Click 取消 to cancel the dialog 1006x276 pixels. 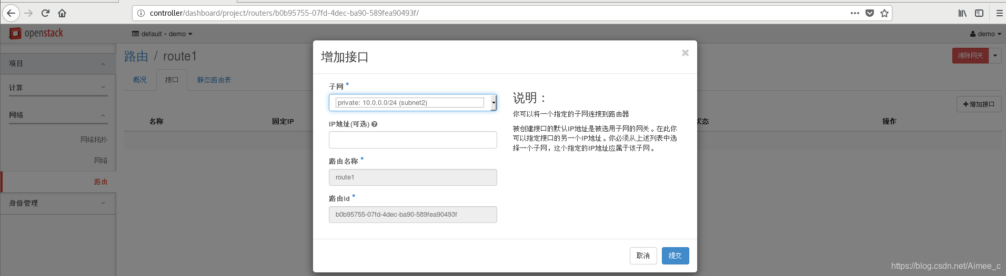pyautogui.click(x=643, y=256)
